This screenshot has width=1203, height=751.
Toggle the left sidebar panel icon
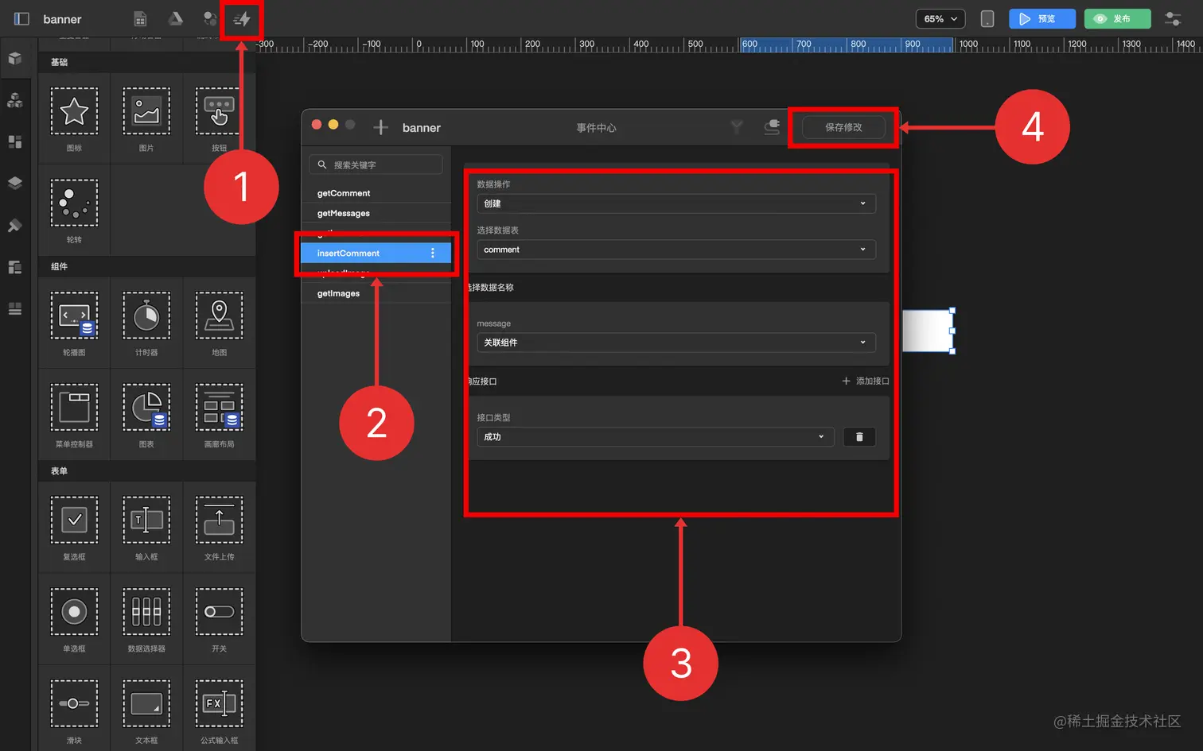21,18
